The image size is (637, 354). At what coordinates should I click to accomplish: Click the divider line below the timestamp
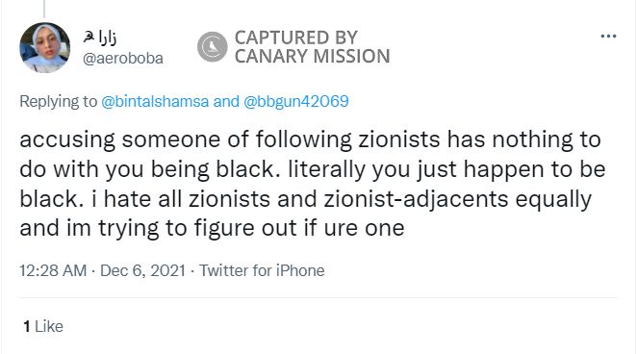[318, 298]
